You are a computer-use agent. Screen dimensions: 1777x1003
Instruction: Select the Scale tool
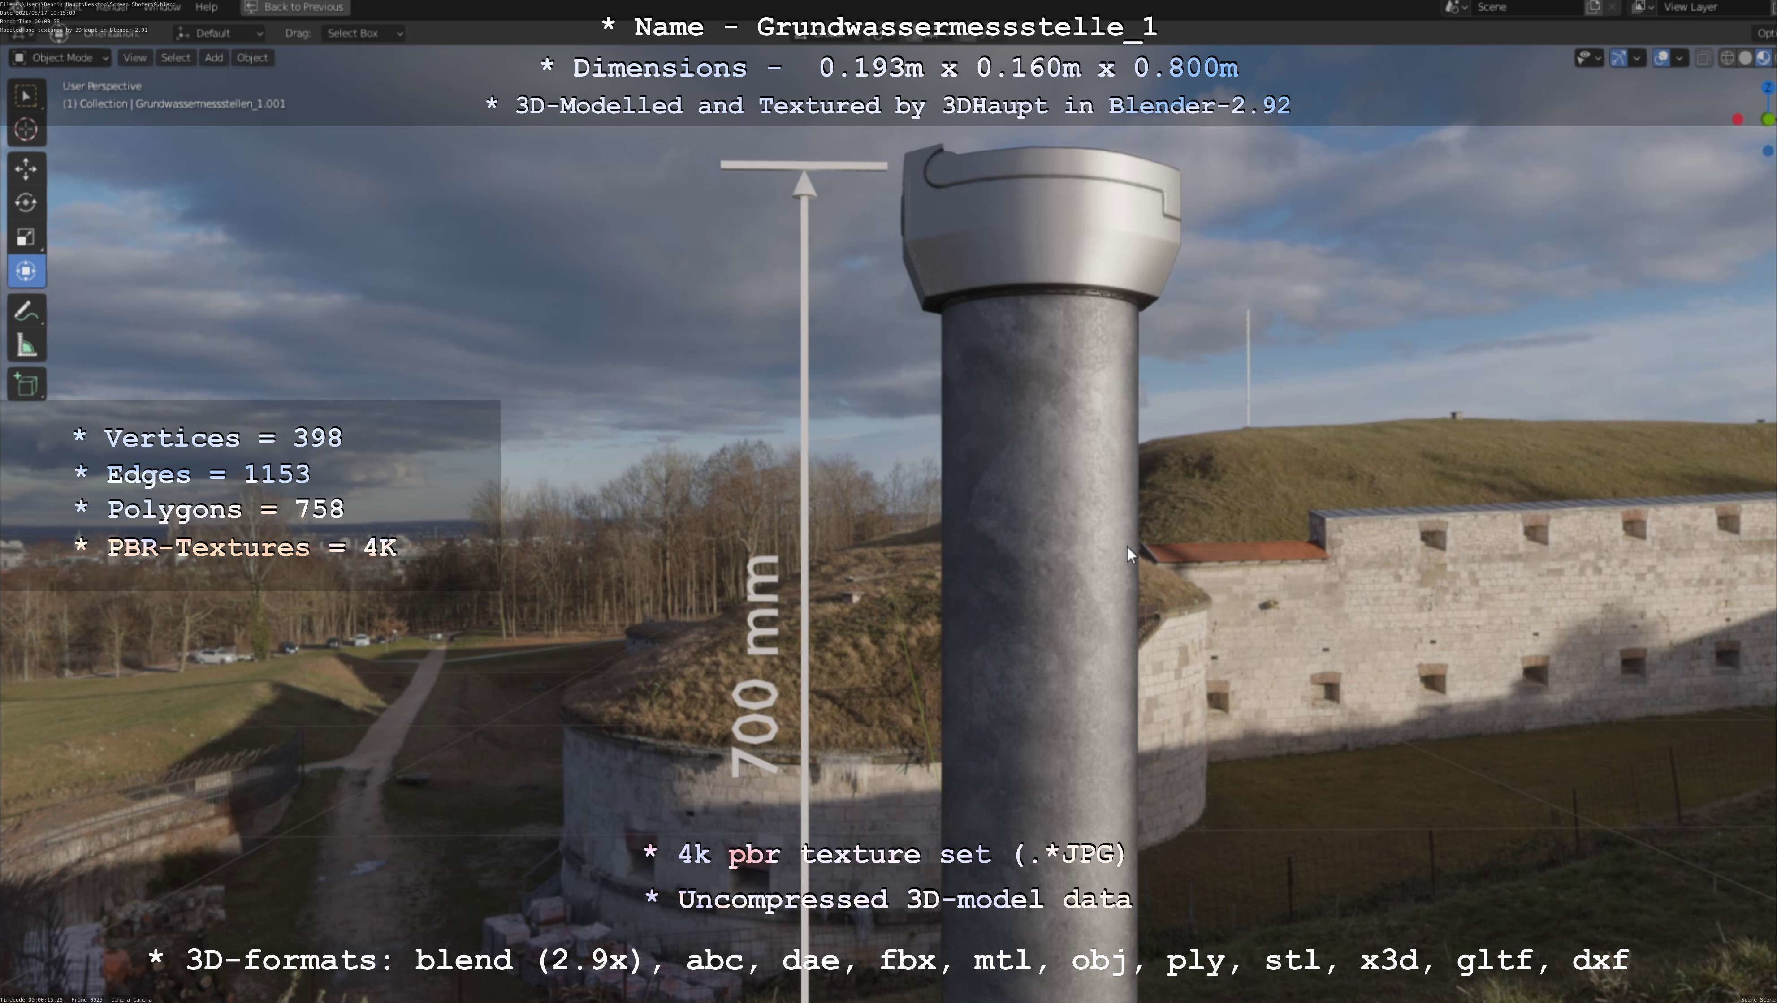click(26, 237)
